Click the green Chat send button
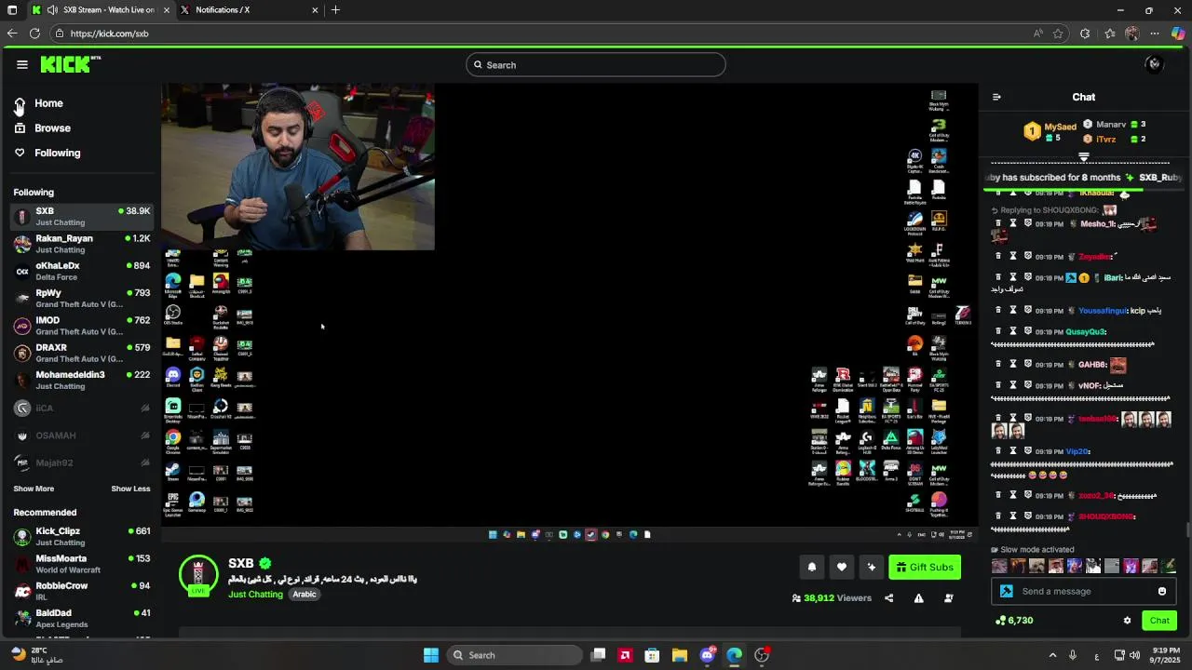Image resolution: width=1192 pixels, height=670 pixels. click(1159, 621)
